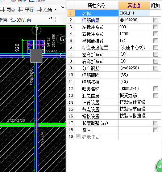Select the 左弯折 value (0)
This screenshot has width=162, height=172.
point(134,54)
